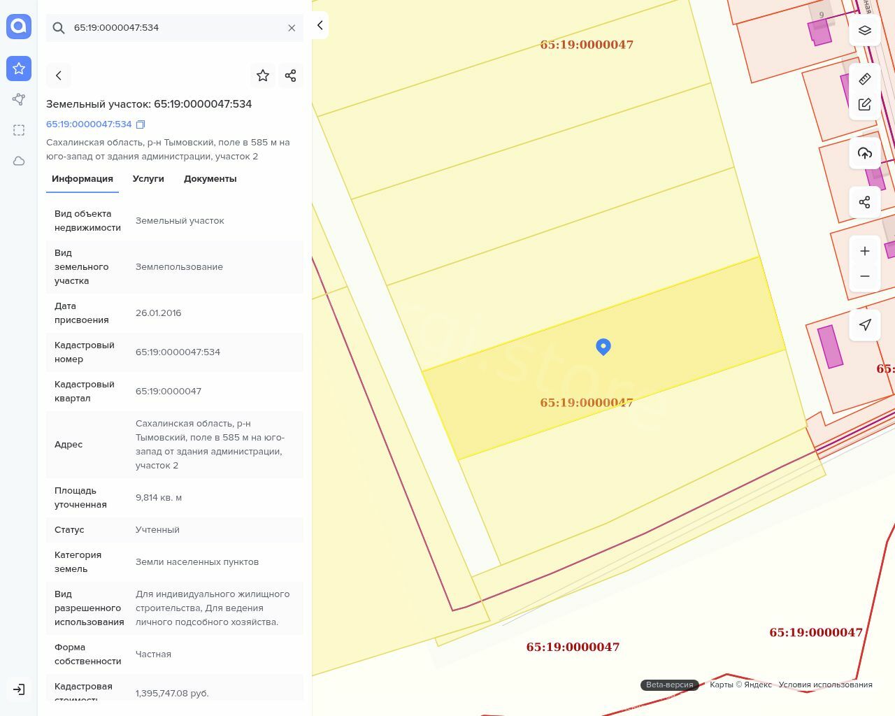The width and height of the screenshot is (895, 716).
Task: Copy the cadastral number to clipboard
Action: click(141, 124)
